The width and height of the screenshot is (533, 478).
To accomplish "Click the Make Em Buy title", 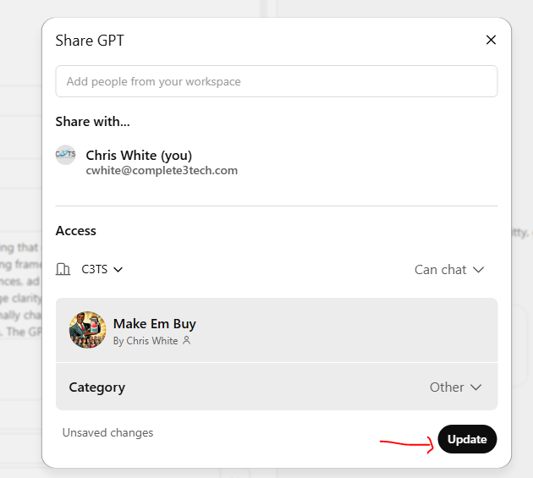I will pos(155,323).
